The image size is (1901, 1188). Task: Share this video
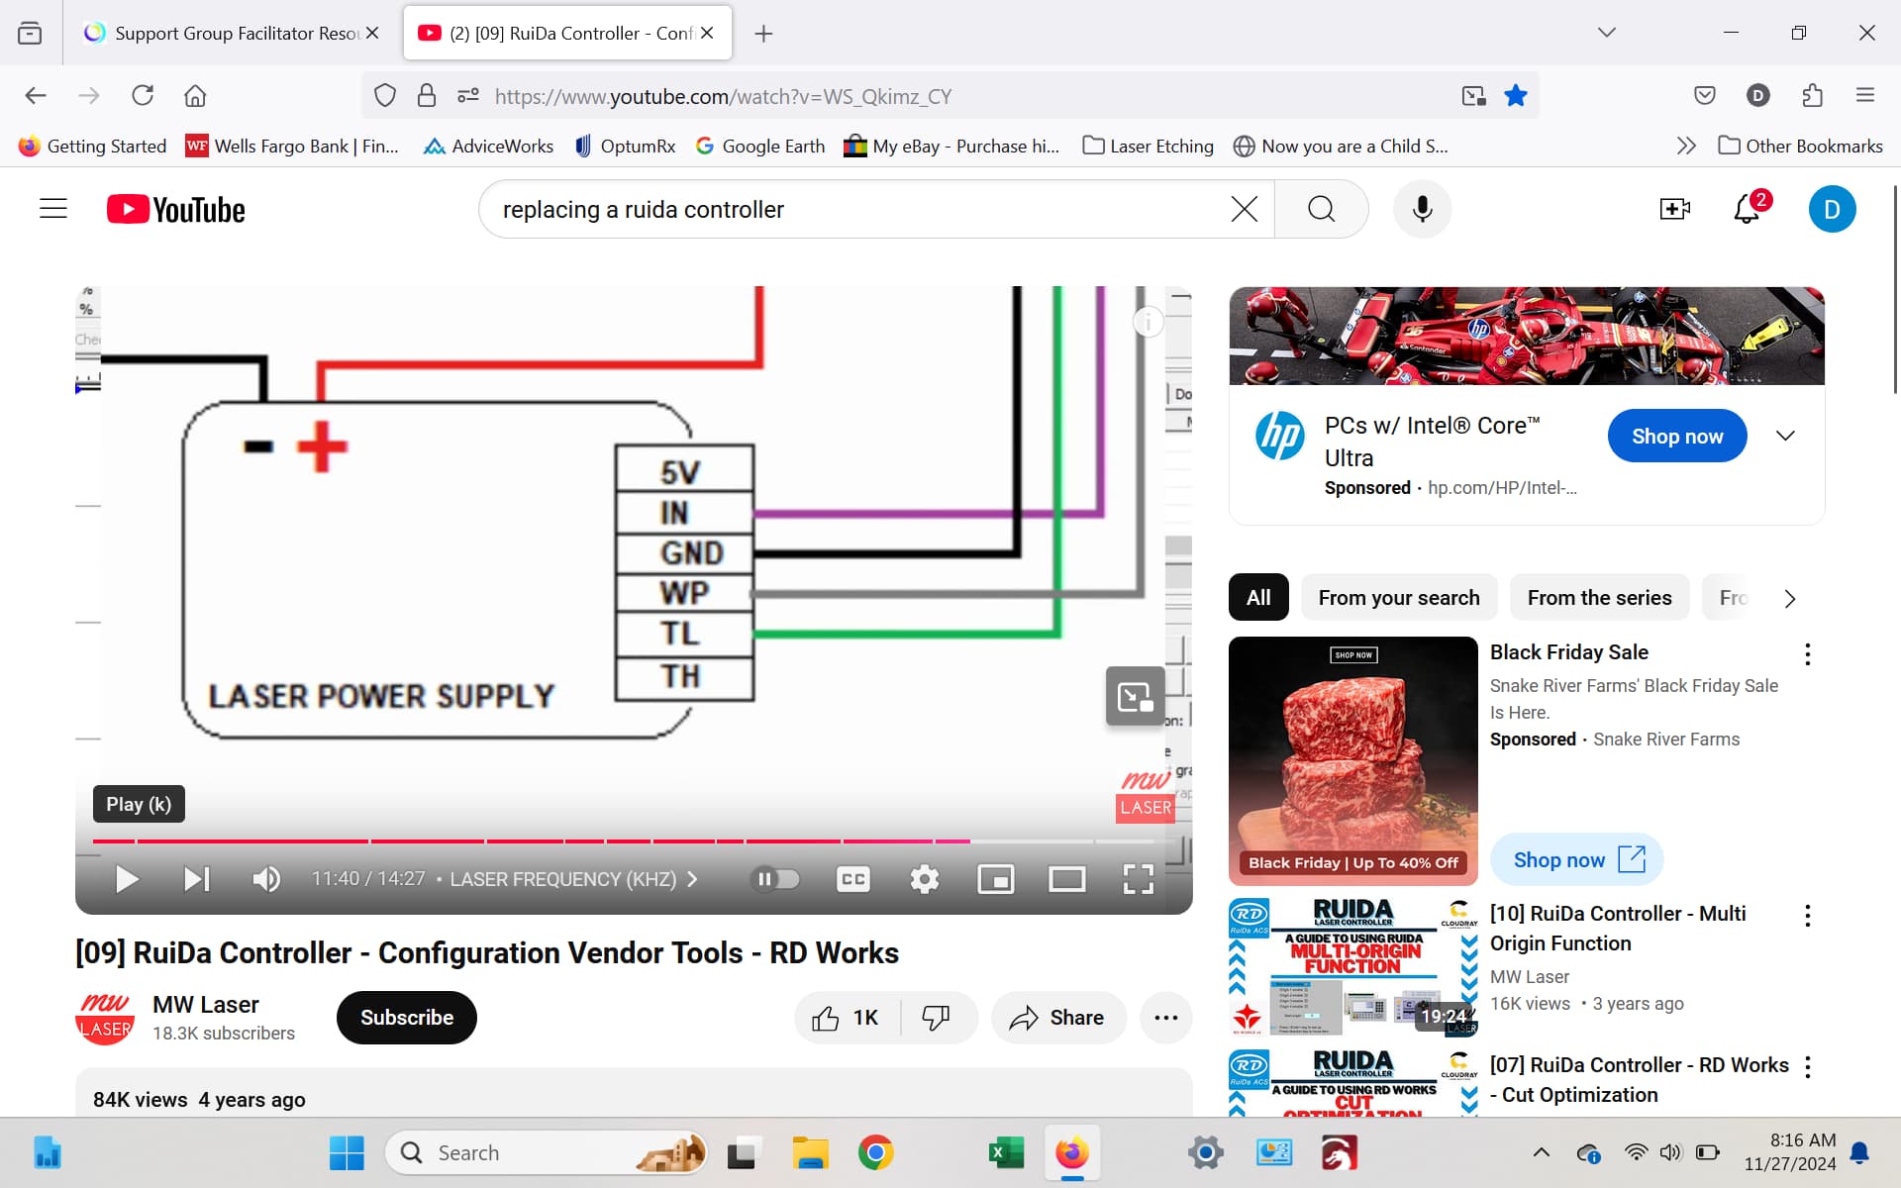click(1057, 1018)
